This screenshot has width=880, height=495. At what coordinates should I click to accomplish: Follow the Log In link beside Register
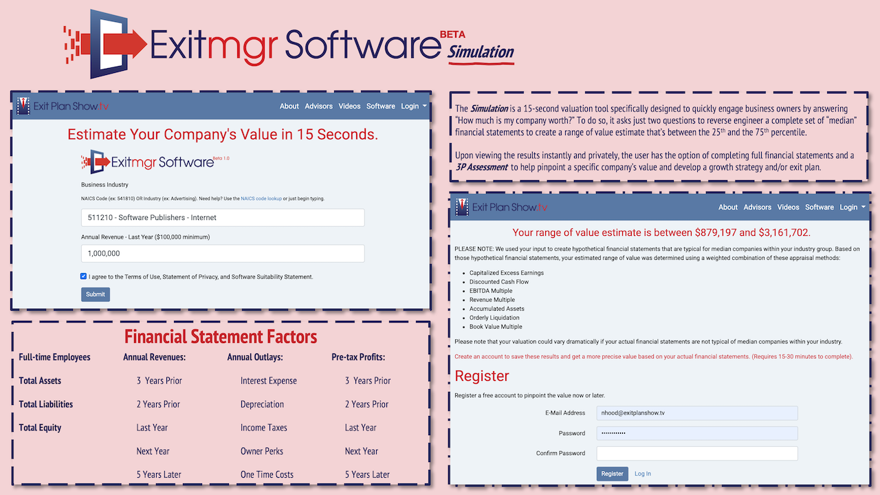point(643,474)
